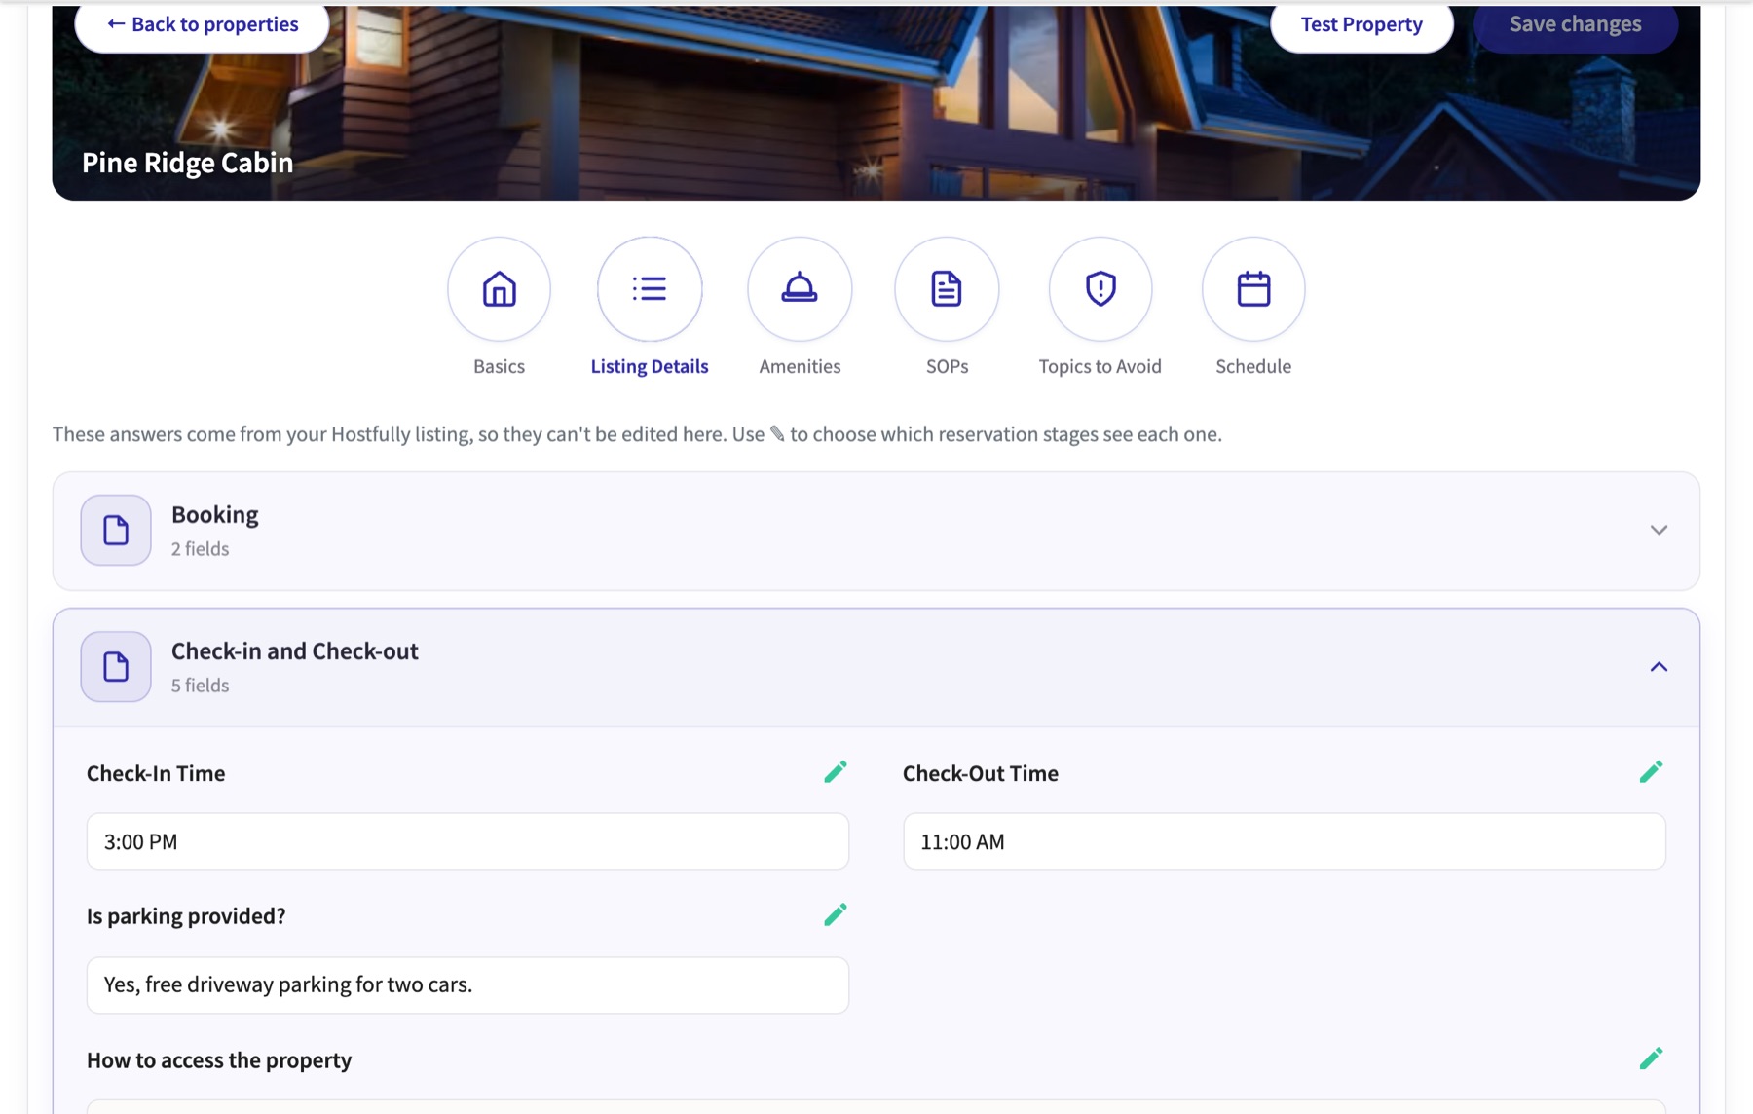Click the Check-In Time field 3:00 PM
The image size is (1753, 1114).
(x=467, y=841)
